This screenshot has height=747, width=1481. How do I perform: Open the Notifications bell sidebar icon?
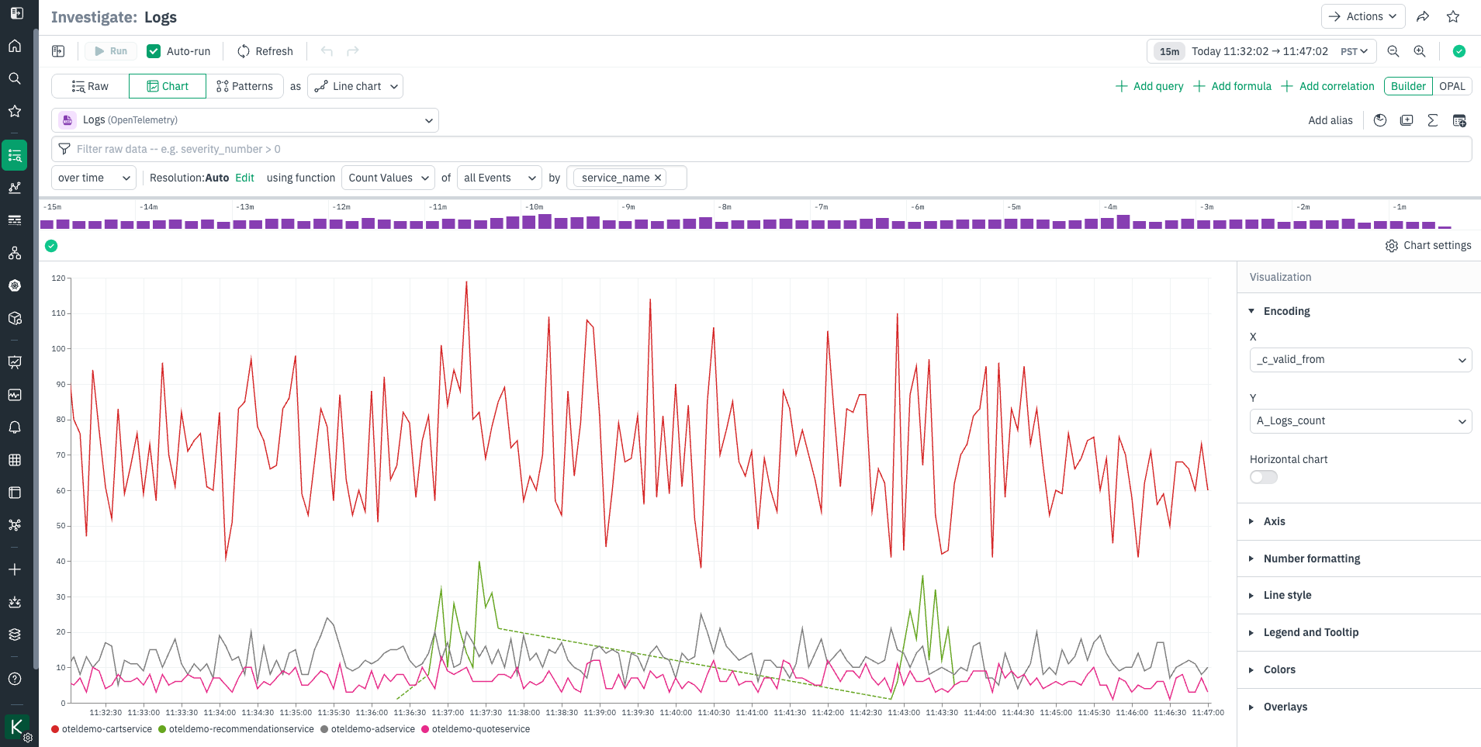coord(15,427)
